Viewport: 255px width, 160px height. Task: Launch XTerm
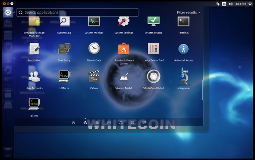34,104
